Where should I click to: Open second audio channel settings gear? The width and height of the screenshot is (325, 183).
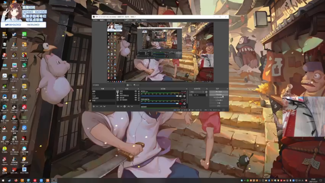click(184, 104)
